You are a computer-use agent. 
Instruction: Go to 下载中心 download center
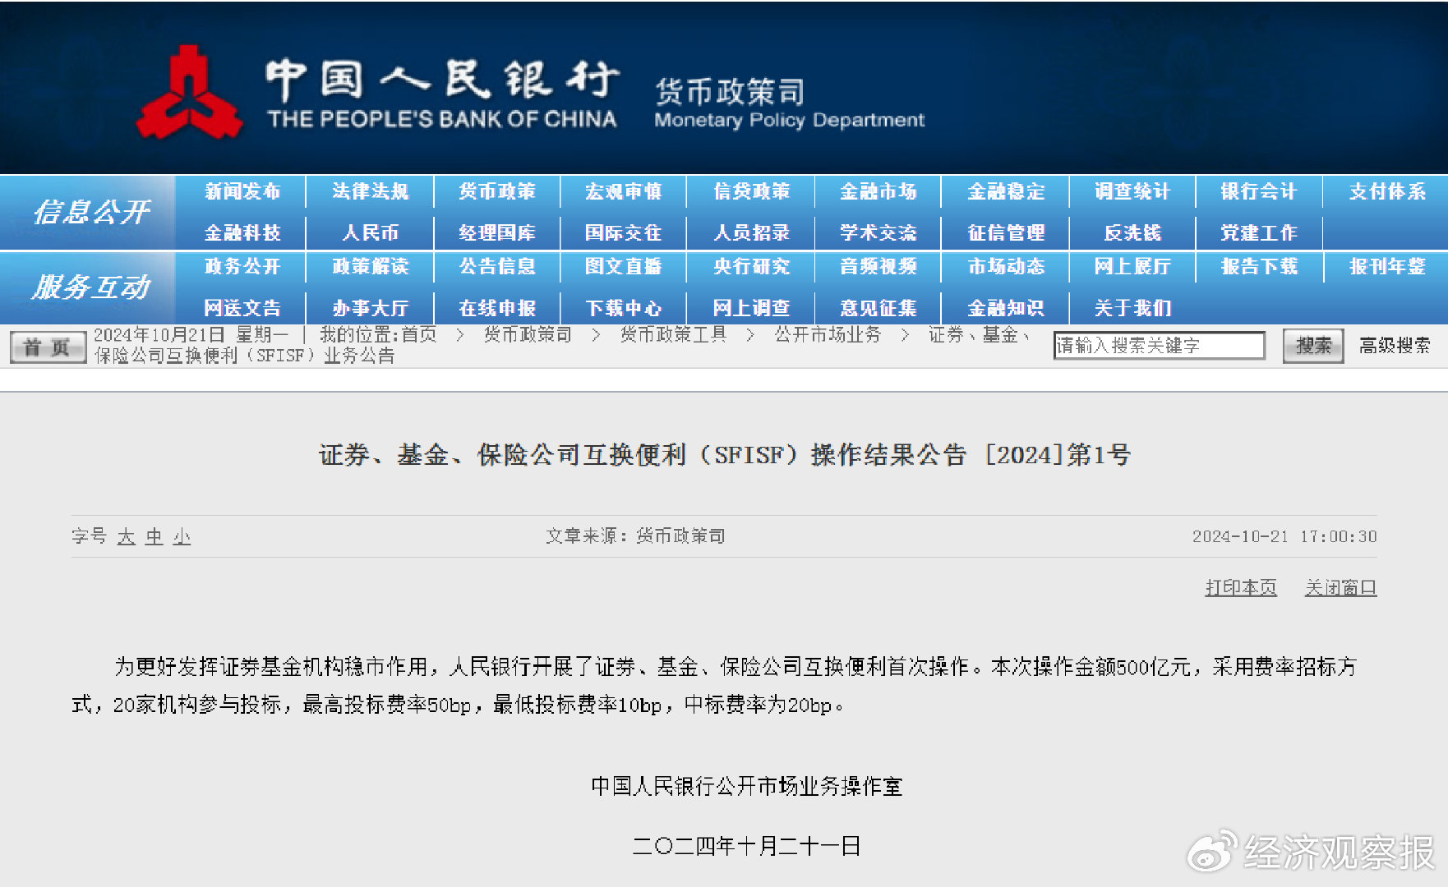coord(623,308)
